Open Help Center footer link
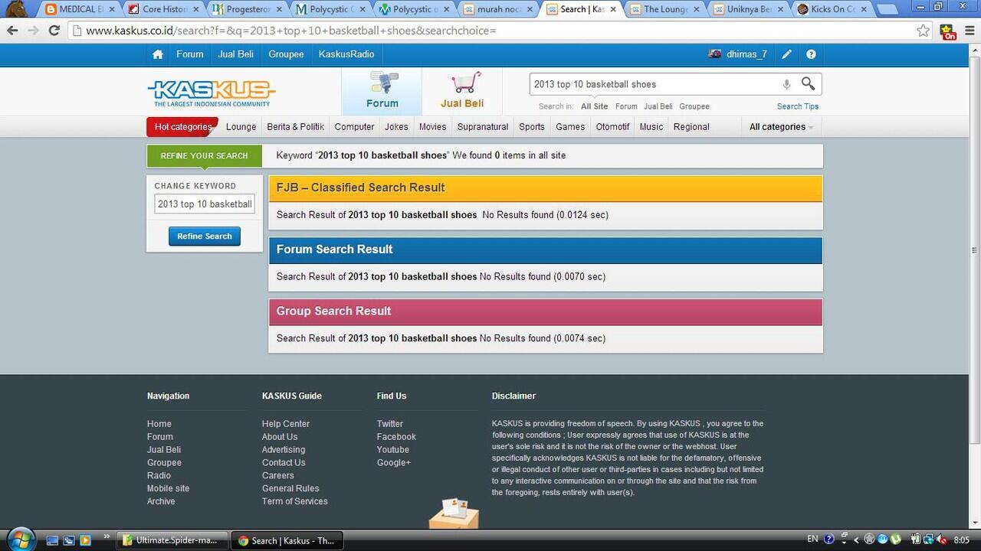Viewport: 981px width, 551px height. 286,424
